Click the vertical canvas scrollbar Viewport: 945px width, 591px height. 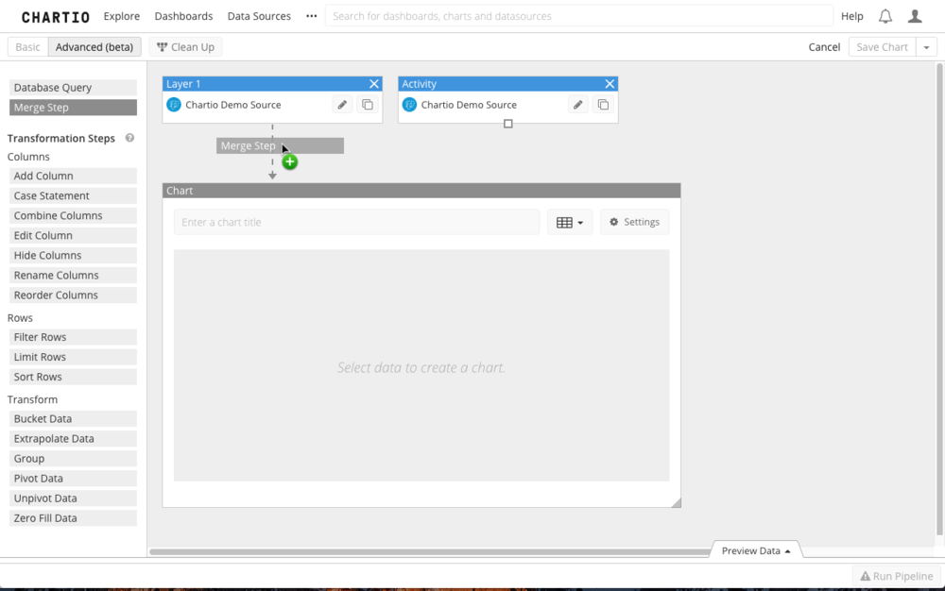coord(939,299)
